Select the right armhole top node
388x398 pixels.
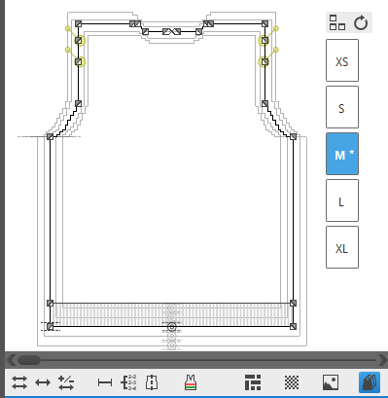tap(265, 103)
